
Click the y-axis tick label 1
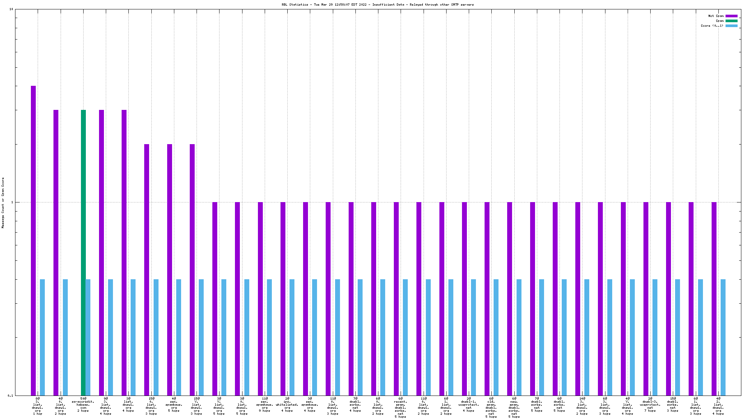tap(12, 202)
